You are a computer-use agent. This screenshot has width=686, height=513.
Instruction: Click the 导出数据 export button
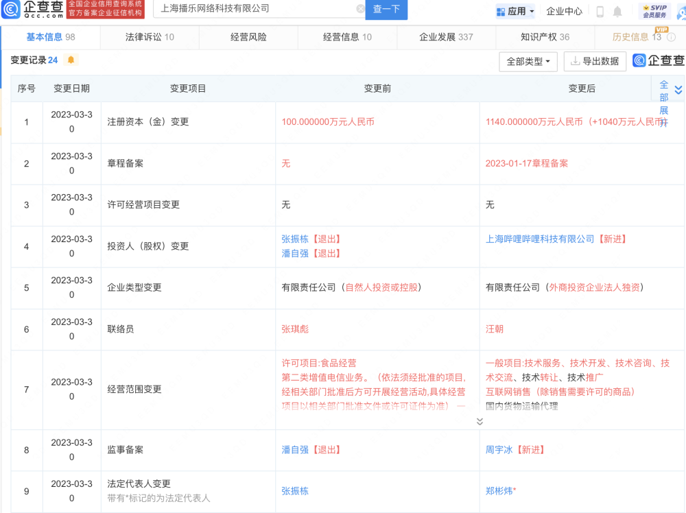tap(595, 61)
